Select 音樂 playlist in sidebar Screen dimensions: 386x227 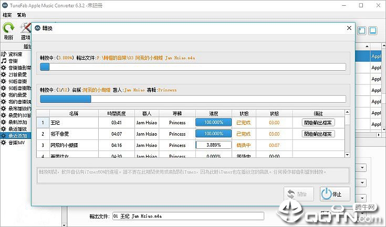(x=13, y=61)
